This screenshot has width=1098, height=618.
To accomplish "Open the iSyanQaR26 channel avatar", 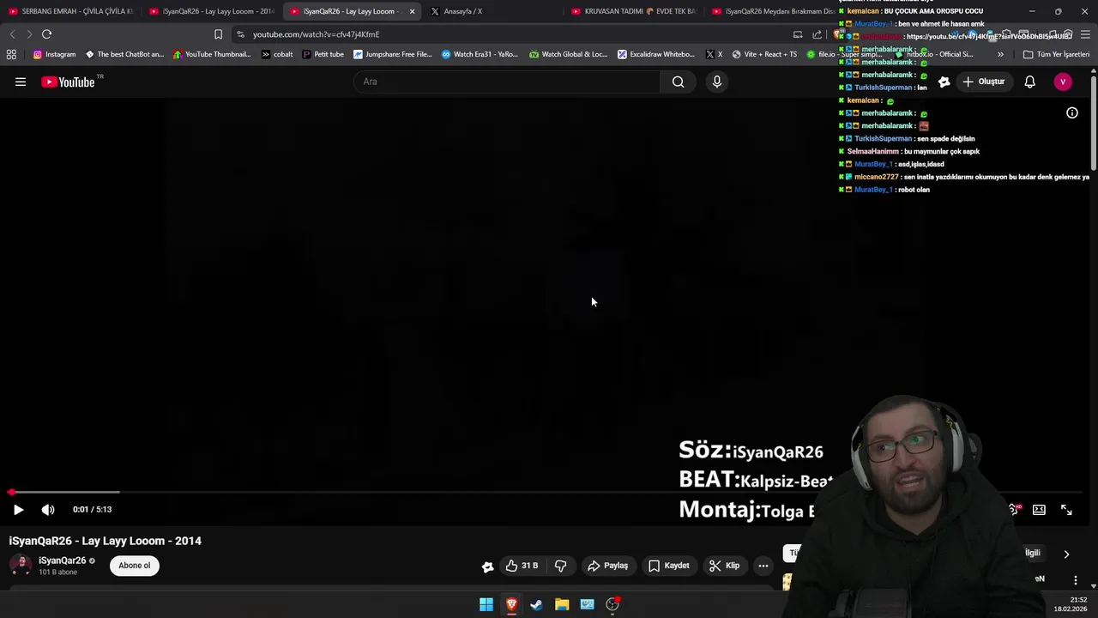I will [21, 565].
